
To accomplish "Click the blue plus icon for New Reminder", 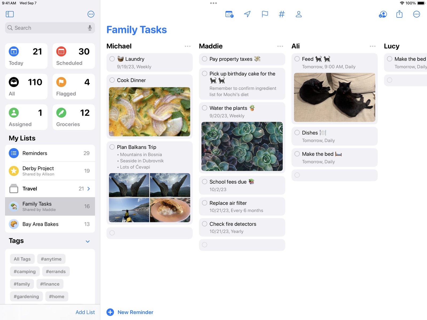I will [x=110, y=312].
